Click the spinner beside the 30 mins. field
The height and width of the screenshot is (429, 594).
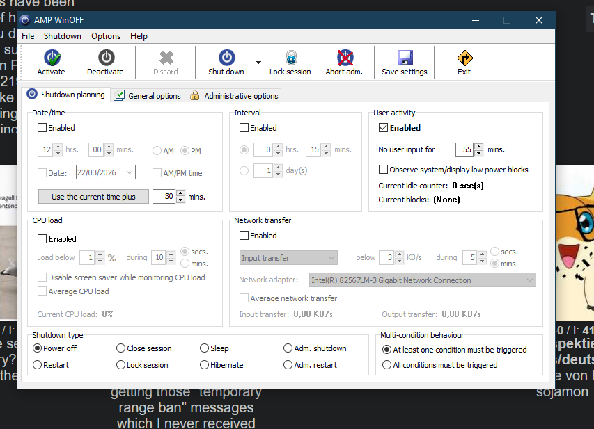180,196
